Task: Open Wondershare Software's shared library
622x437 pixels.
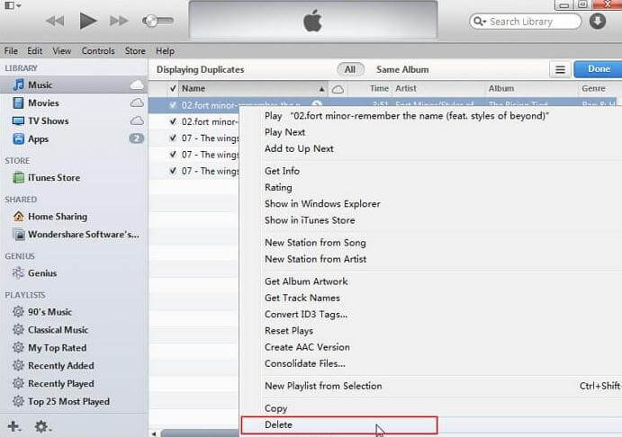Action: tap(74, 235)
